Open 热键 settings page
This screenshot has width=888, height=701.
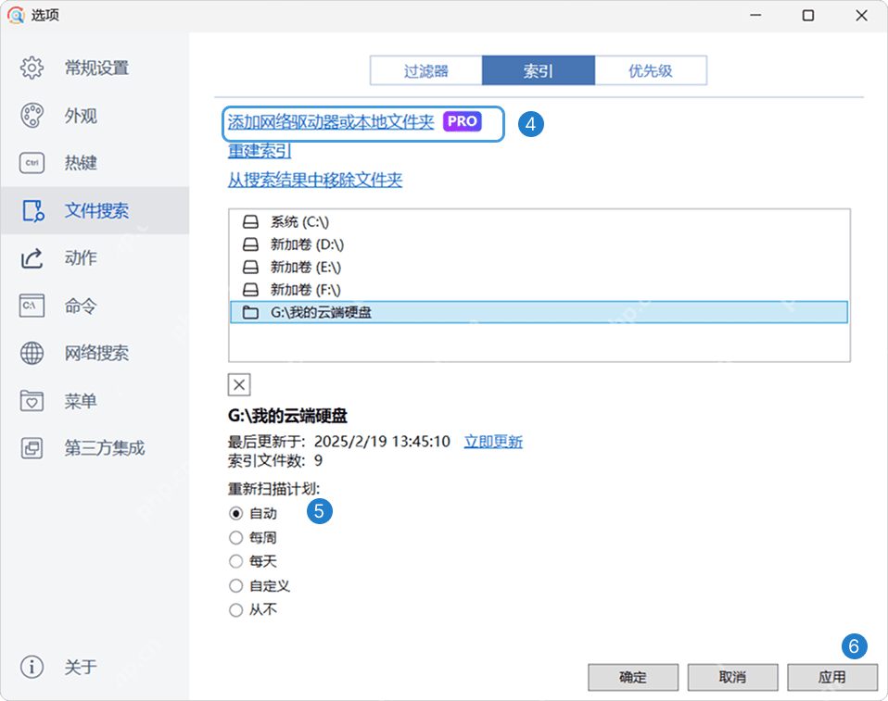(x=95, y=163)
